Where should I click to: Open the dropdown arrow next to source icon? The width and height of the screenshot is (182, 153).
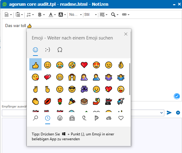[x=11, y=15]
